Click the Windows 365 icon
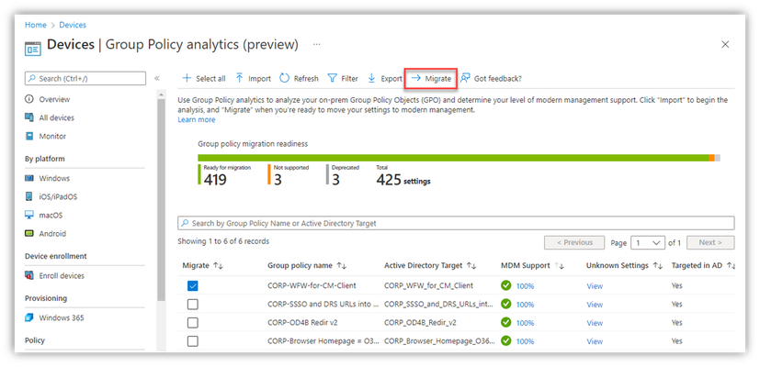This screenshot has height=367, width=760. (x=29, y=317)
